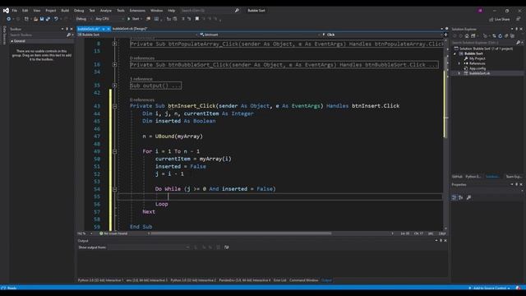Click the Property Pages wrench in Properties
The width and height of the screenshot is (526, 296).
pyautogui.click(x=468, y=197)
